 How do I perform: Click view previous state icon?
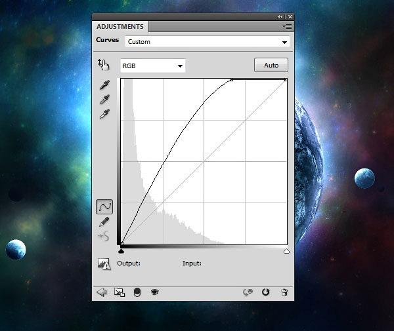[248, 292]
